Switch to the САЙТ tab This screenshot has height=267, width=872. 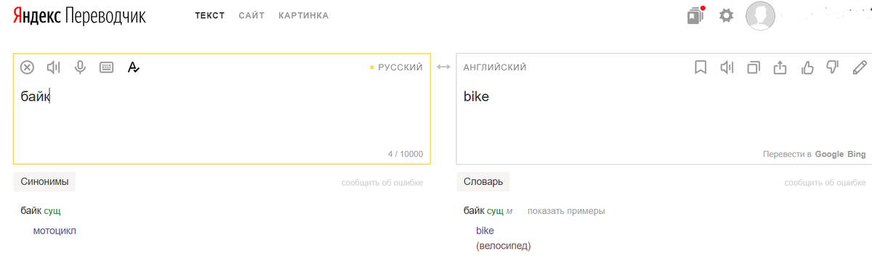[x=251, y=15]
